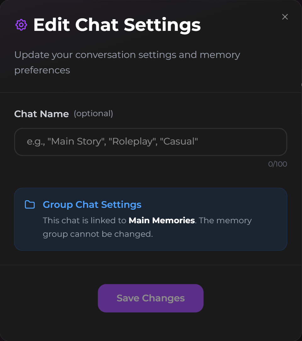This screenshot has height=341, width=302.
Task: Click the divider line above Save Changes
Action: [150, 265]
